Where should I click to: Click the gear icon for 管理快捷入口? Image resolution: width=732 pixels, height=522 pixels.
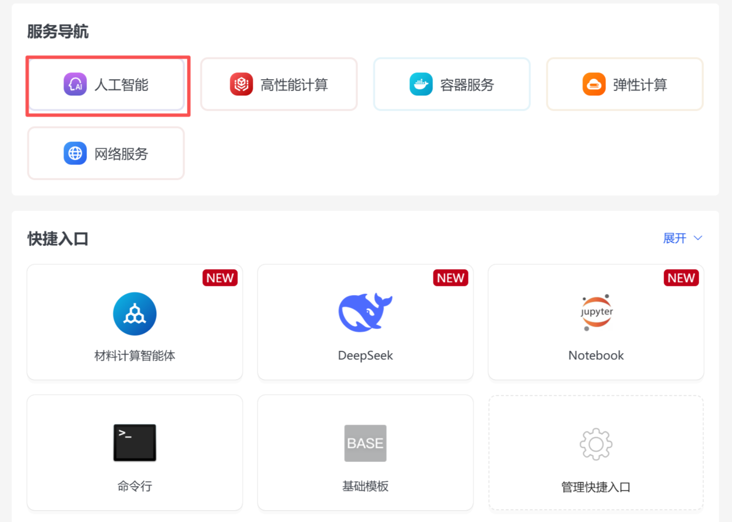[x=596, y=444]
